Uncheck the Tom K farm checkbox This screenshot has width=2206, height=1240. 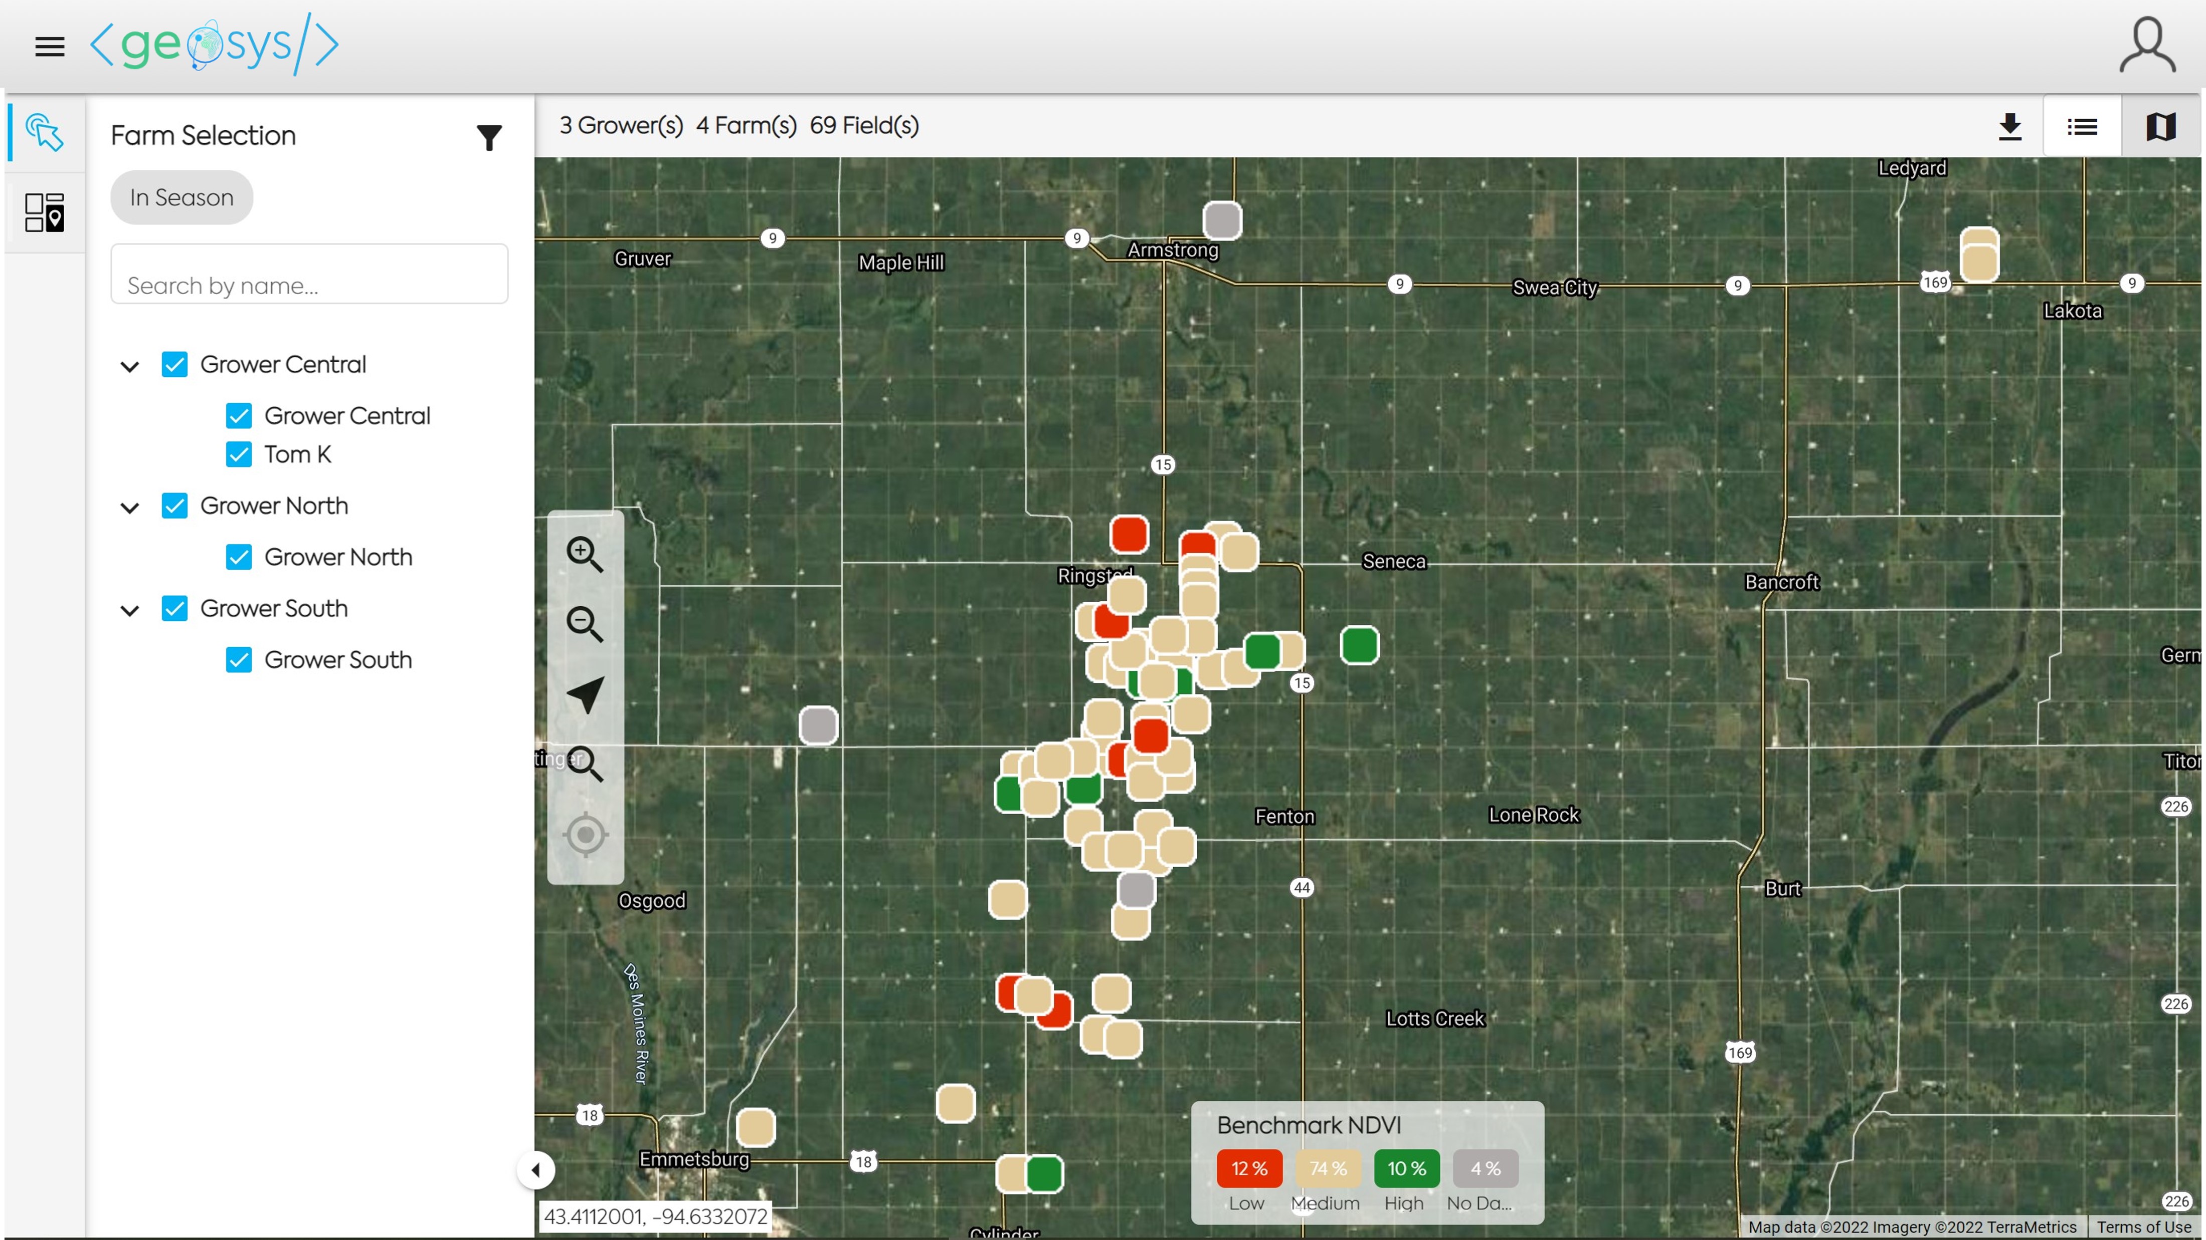[x=239, y=454]
